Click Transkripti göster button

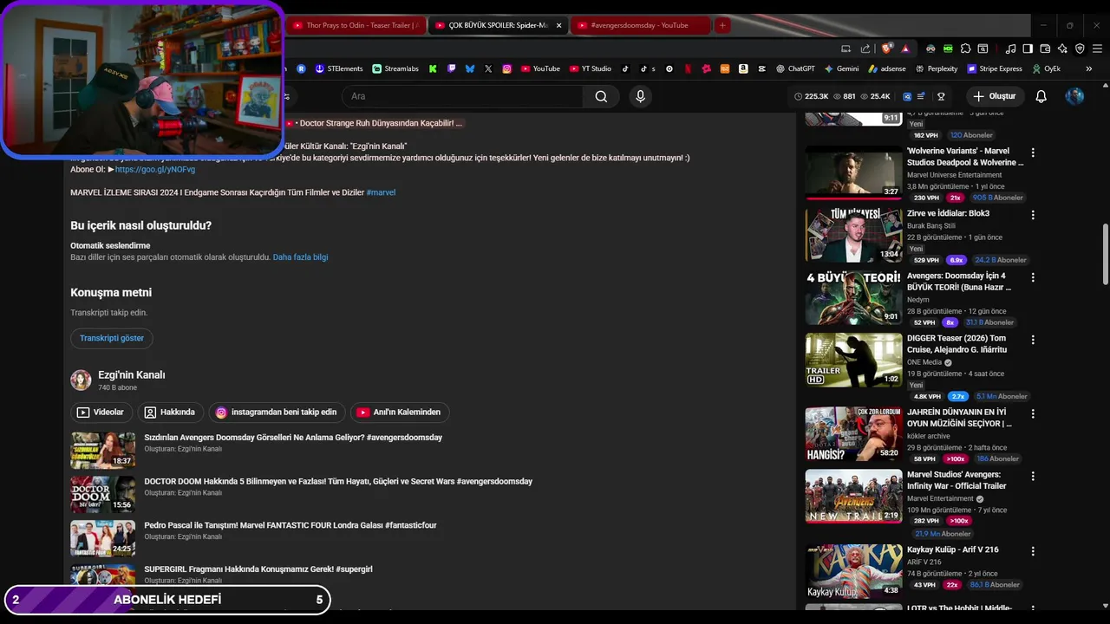tap(112, 338)
